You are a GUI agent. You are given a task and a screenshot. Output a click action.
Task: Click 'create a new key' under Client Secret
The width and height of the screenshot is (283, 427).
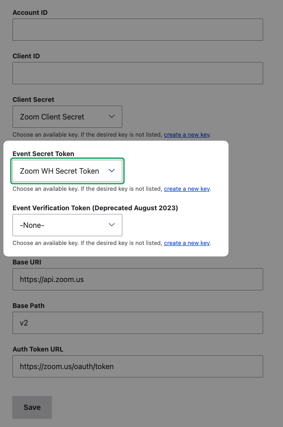click(x=187, y=135)
